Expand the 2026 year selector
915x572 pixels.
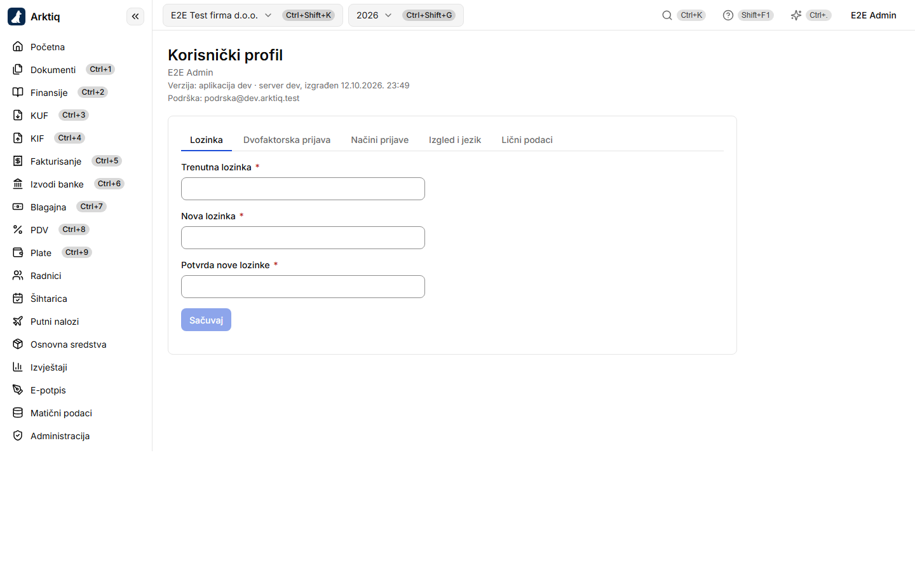406,15
